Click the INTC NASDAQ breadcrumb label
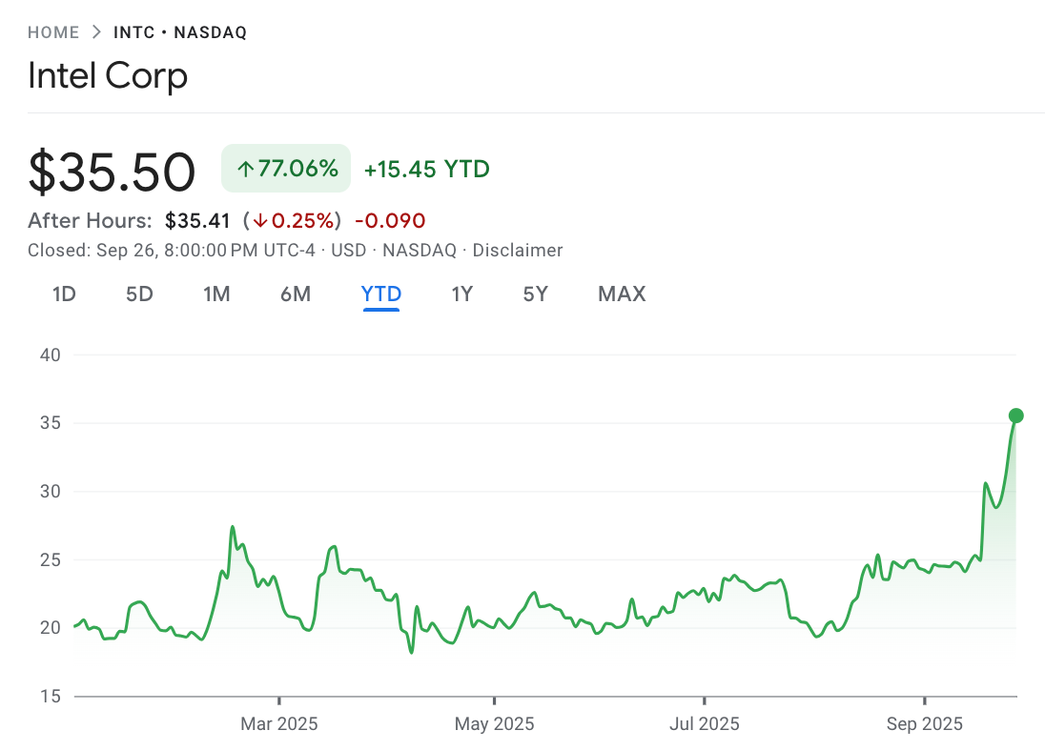 click(180, 31)
